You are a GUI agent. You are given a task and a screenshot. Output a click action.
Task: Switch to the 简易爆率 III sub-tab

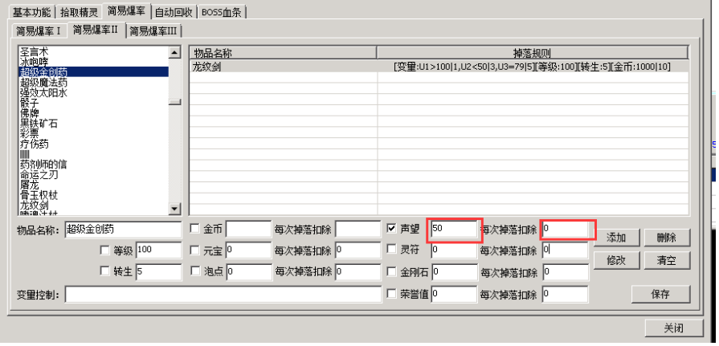[x=154, y=31]
